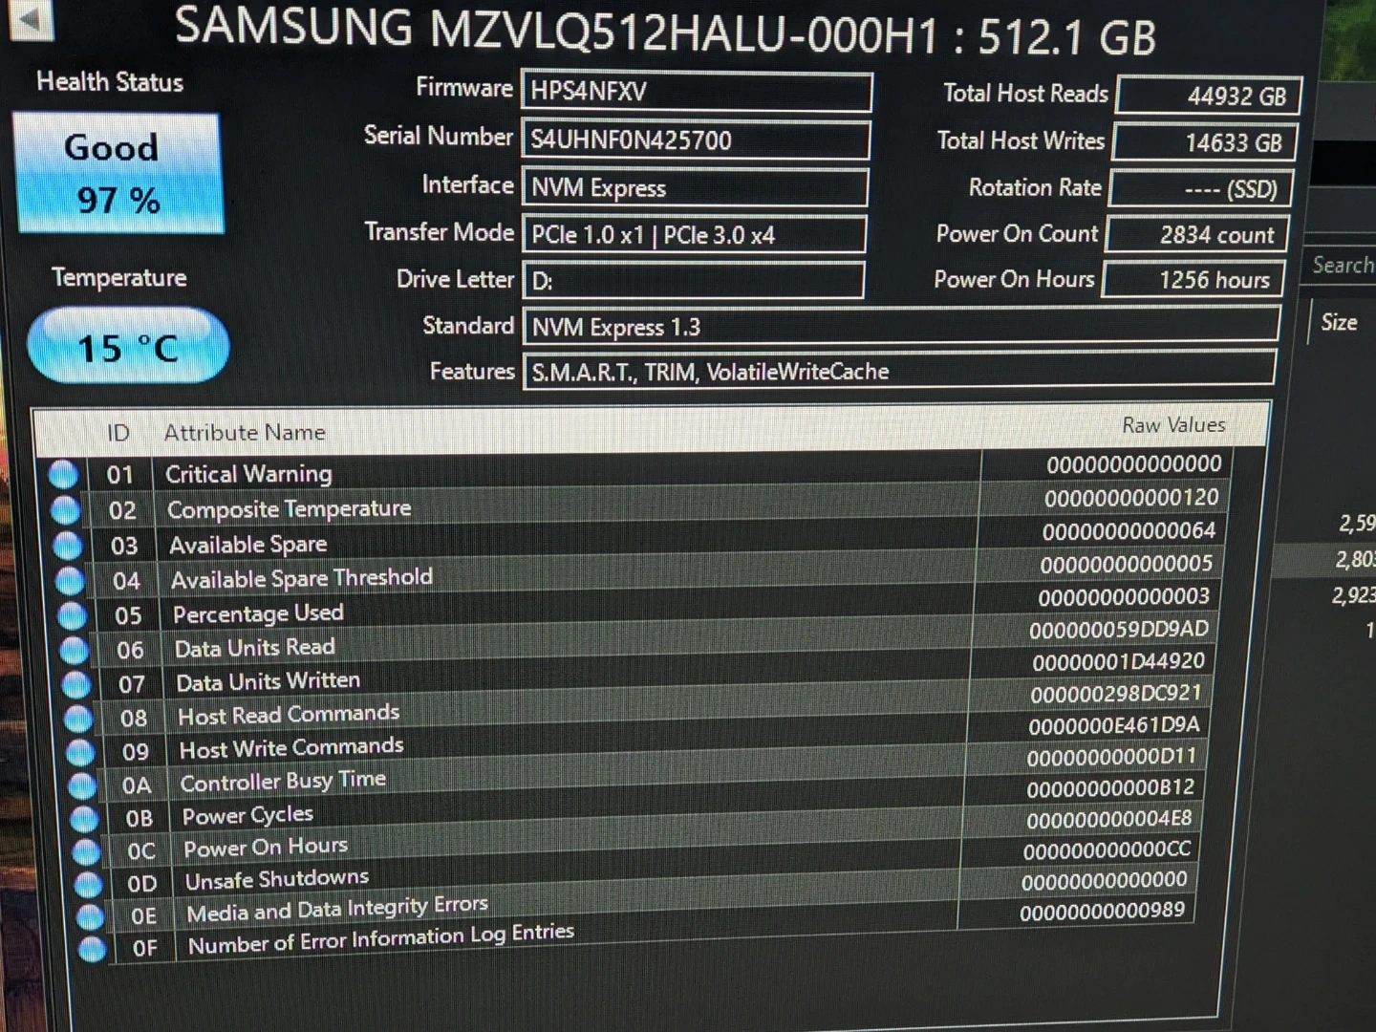The image size is (1376, 1032).
Task: Click the Composite Temperature status orb
Action: 65,510
